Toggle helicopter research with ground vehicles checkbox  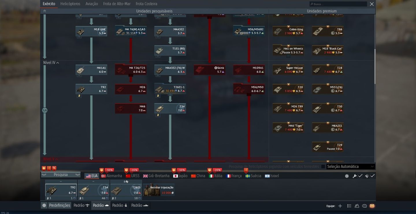click(x=323, y=167)
